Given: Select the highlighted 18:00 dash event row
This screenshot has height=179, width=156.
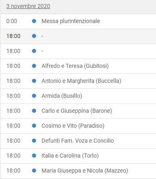Looking at the screenshot, I should pyautogui.click(x=78, y=36).
